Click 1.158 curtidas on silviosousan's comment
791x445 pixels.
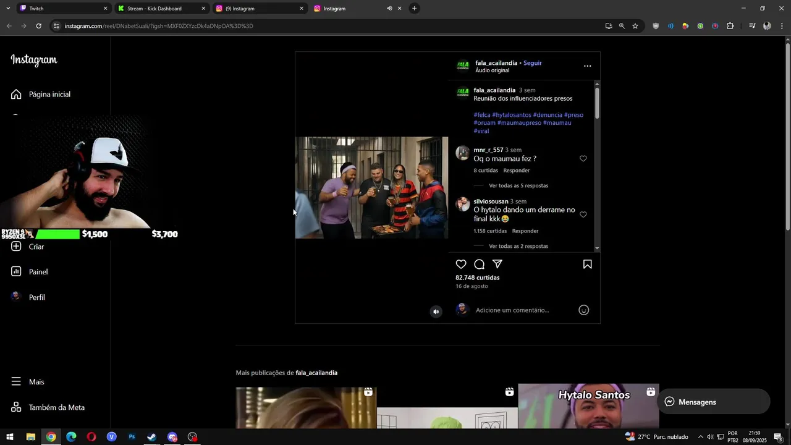pos(490,231)
